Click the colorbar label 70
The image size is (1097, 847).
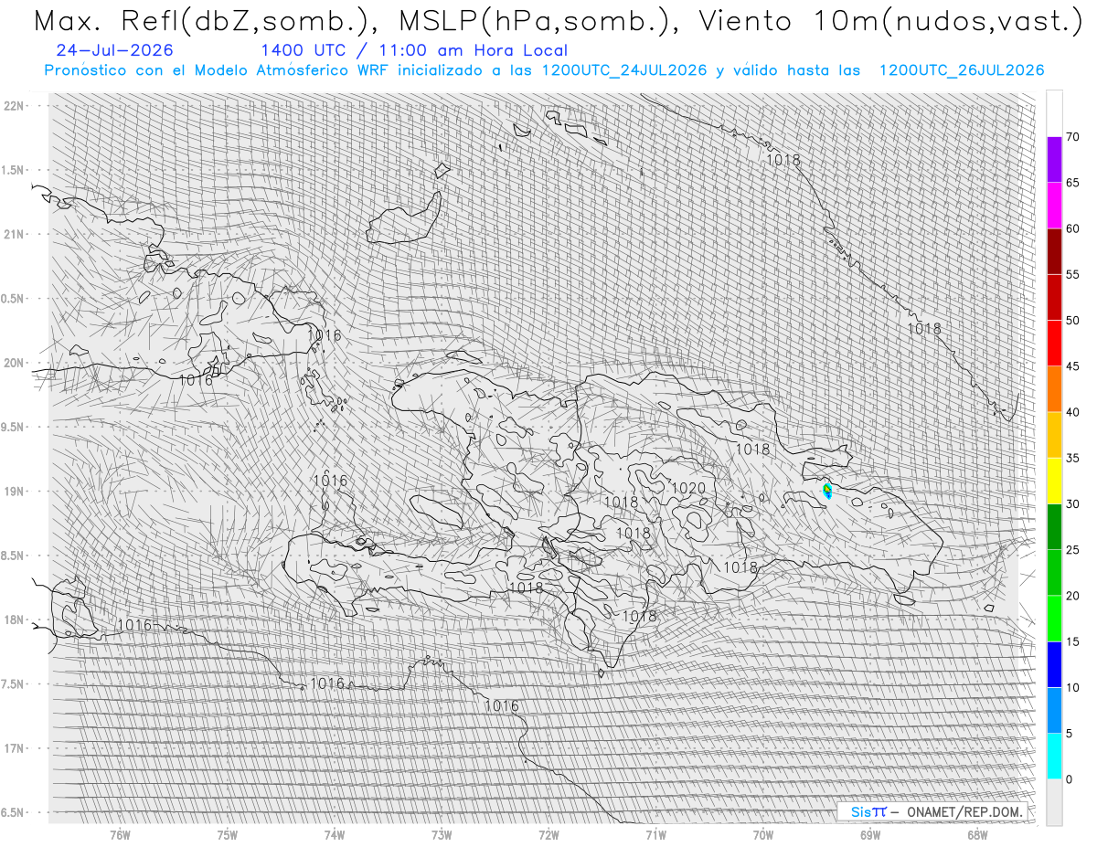point(1072,137)
